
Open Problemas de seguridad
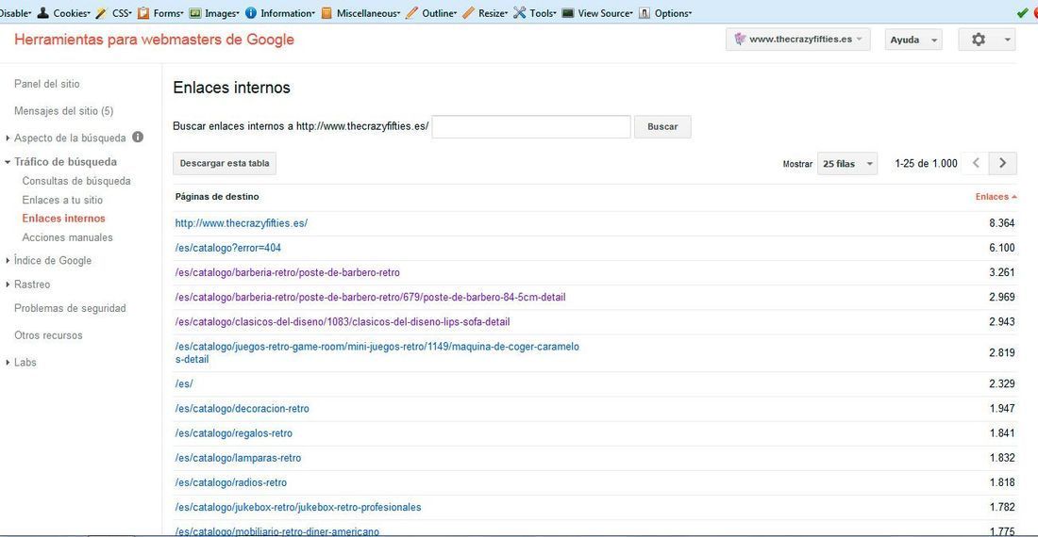[x=70, y=308]
